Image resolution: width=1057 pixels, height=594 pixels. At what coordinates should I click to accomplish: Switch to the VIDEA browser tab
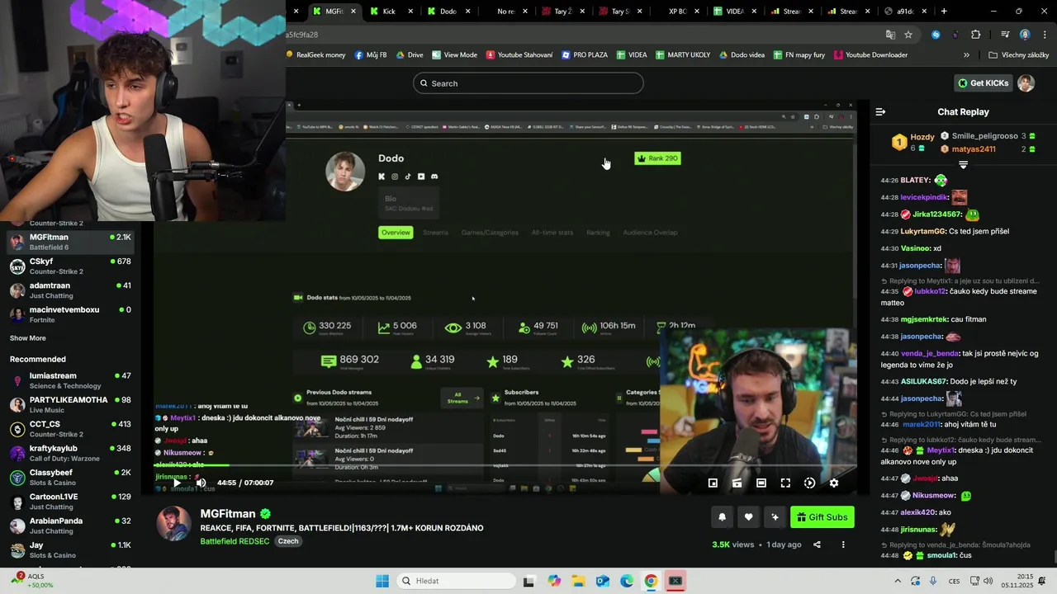[x=734, y=12]
